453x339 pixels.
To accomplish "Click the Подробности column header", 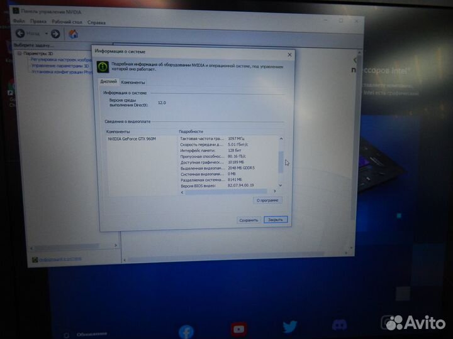I will click(x=191, y=131).
